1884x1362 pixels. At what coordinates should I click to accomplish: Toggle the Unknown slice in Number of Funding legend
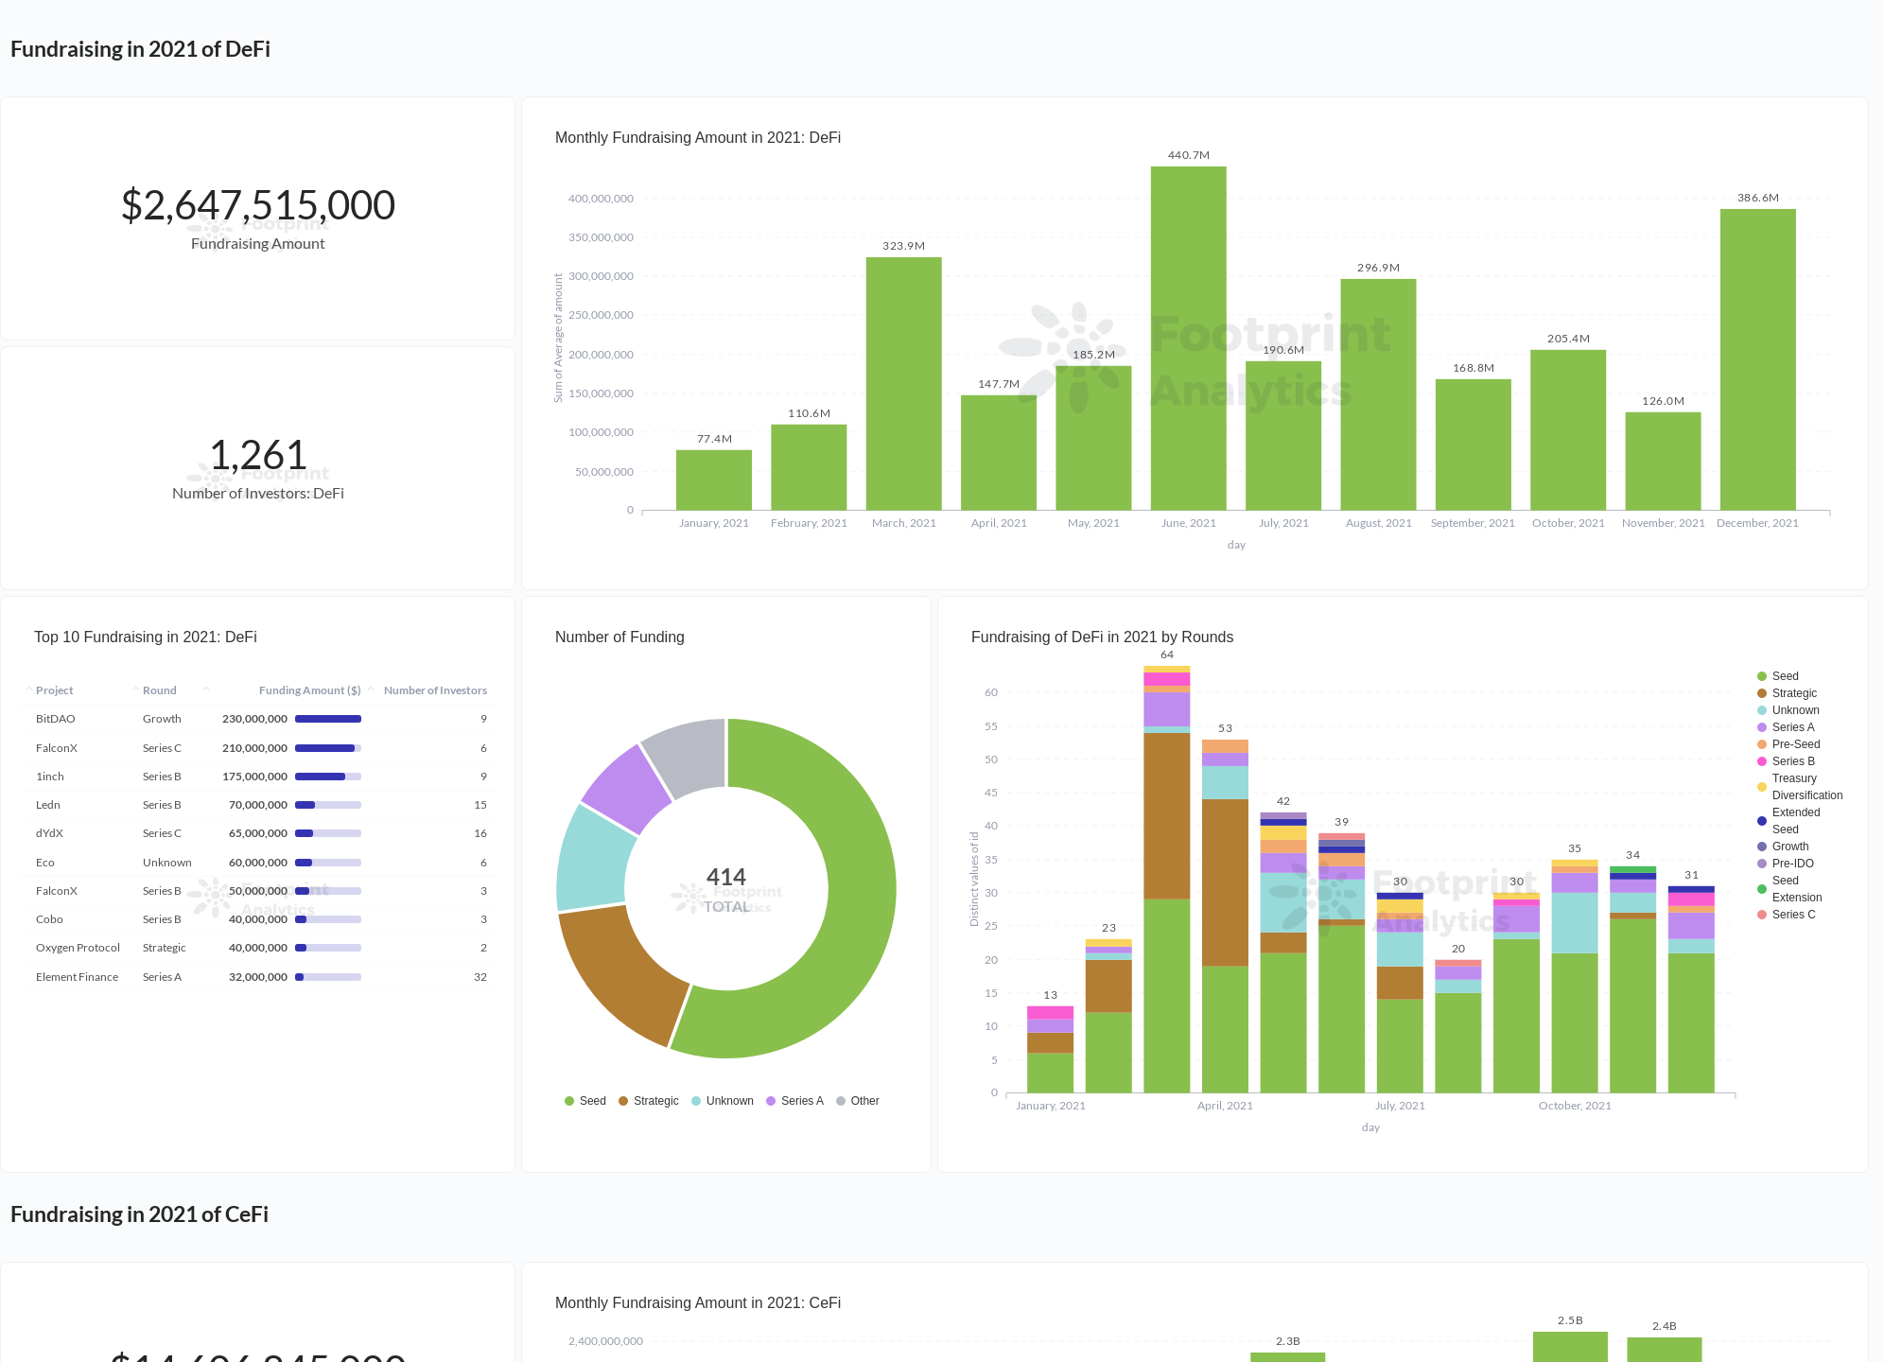tap(697, 1100)
